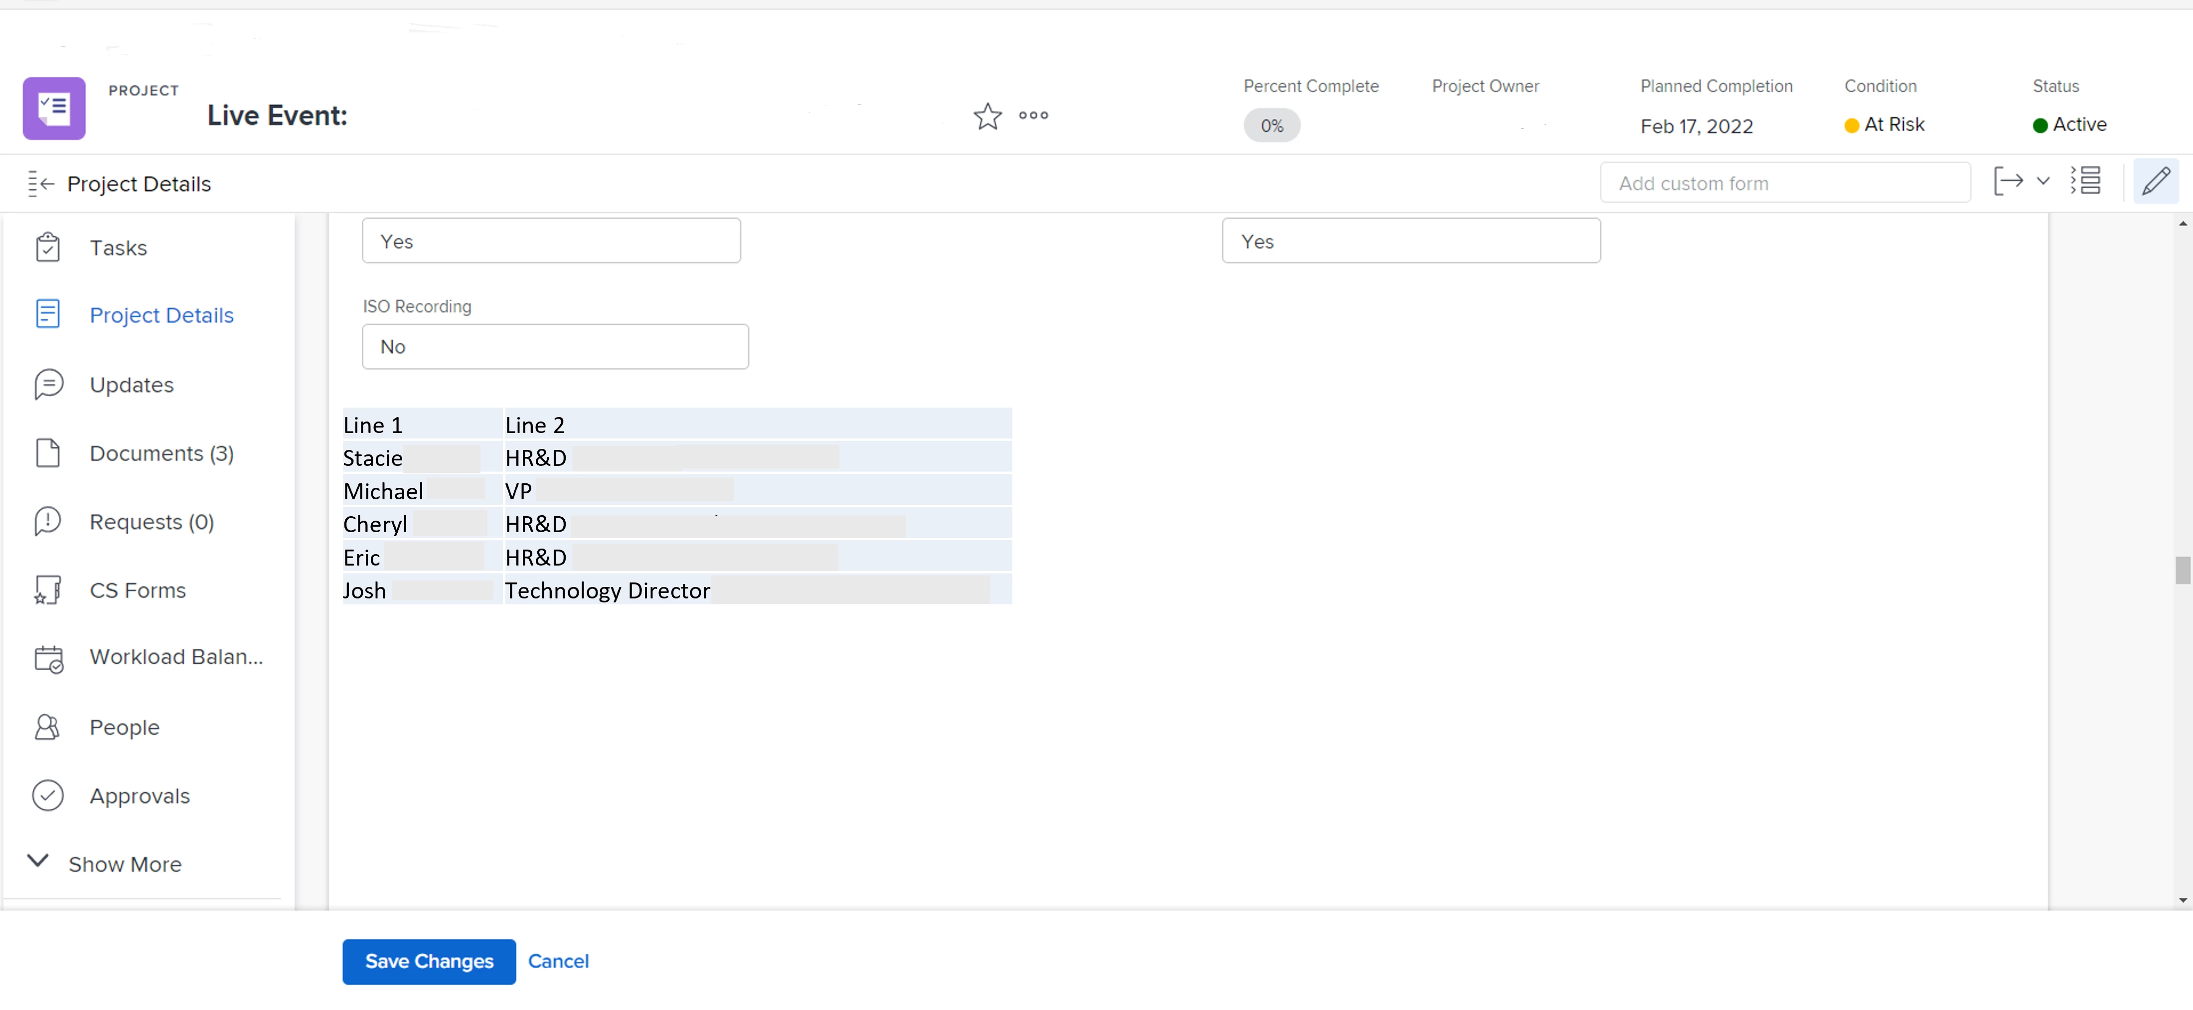Click the 0% percent complete indicator
The width and height of the screenshot is (2193, 1010).
pos(1271,126)
